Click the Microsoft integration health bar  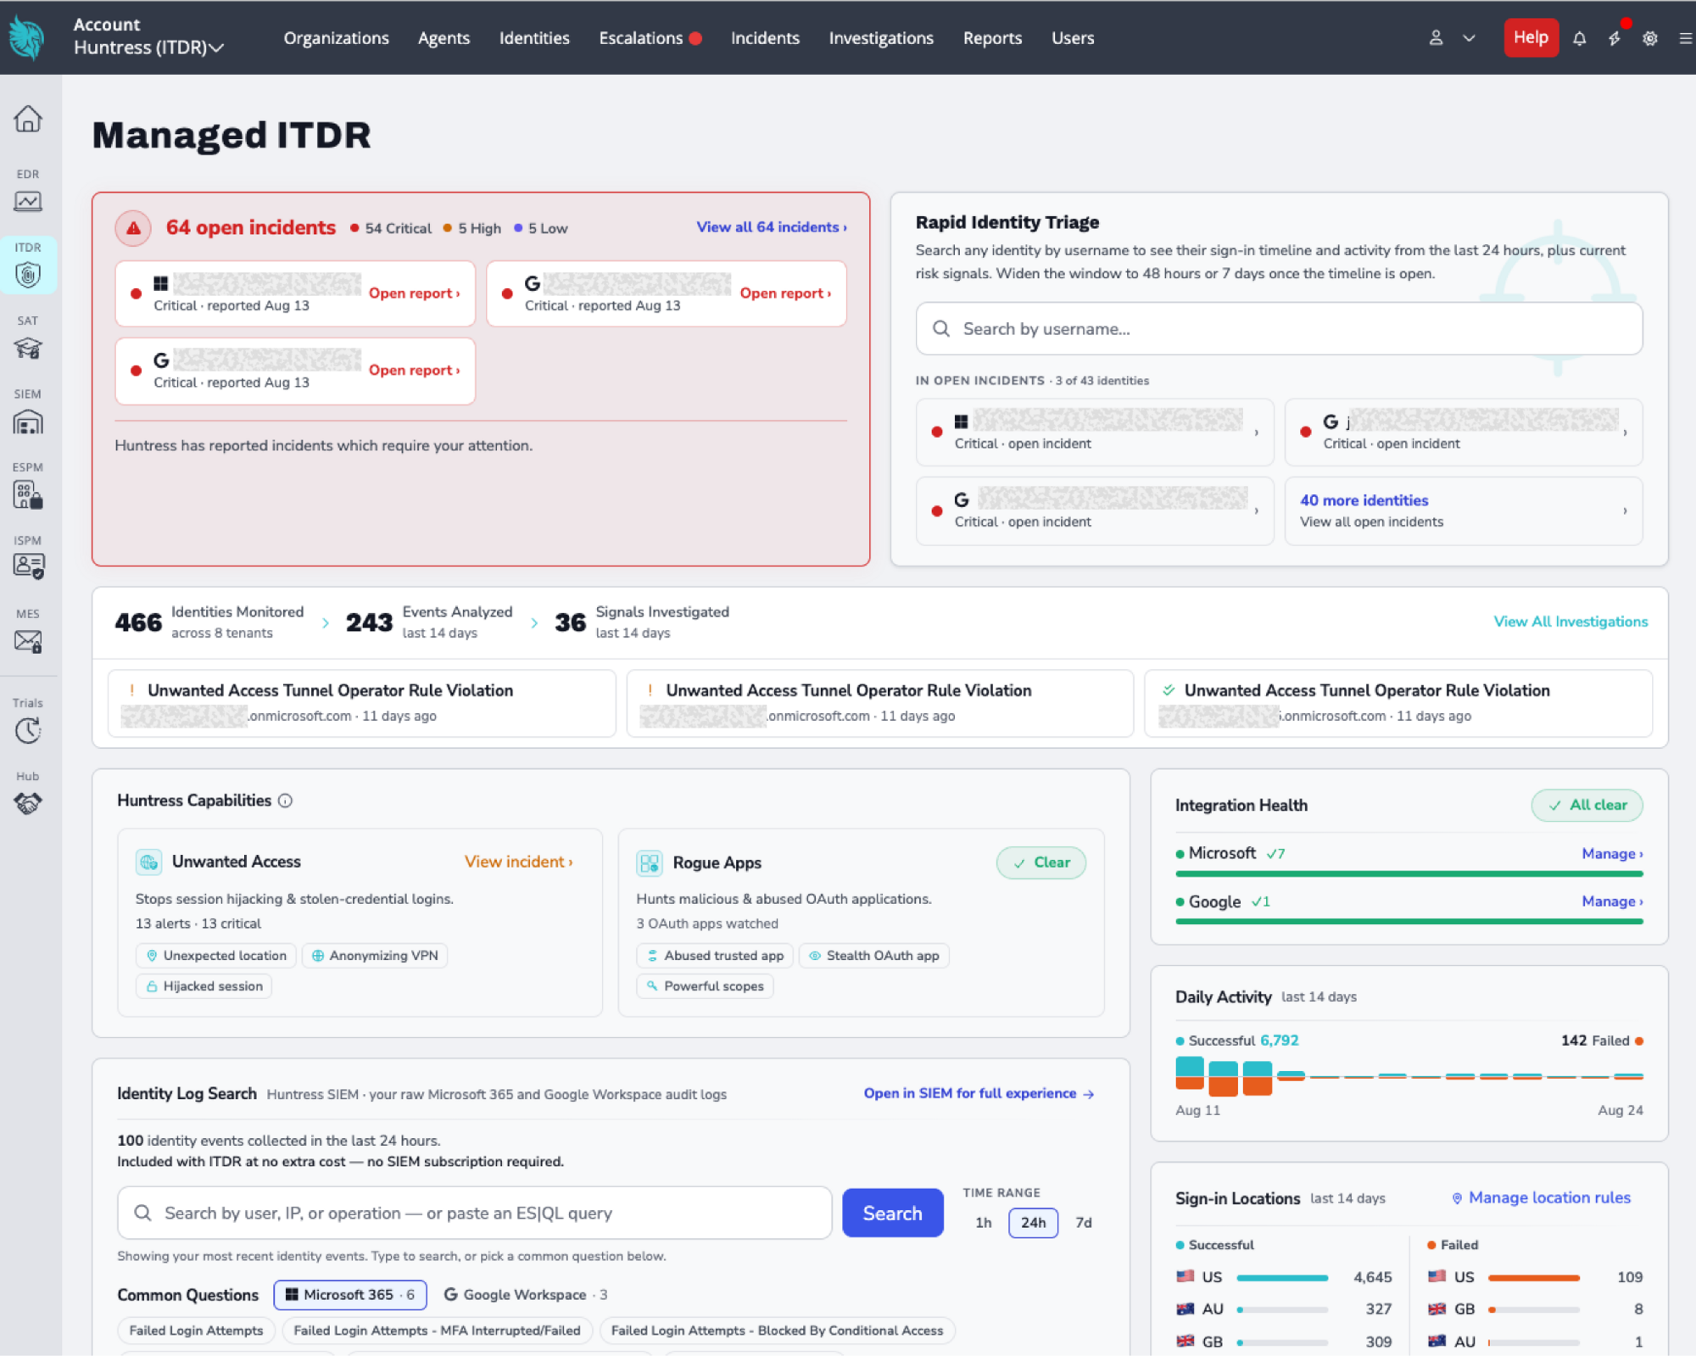1409,873
